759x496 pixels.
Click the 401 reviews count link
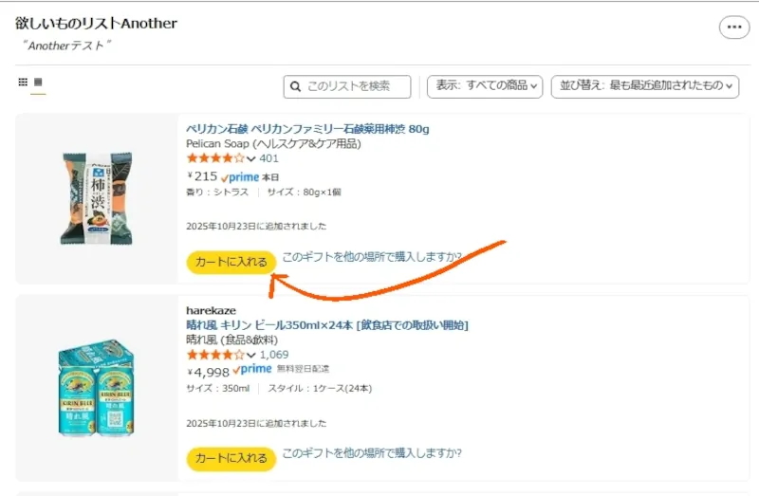268,158
